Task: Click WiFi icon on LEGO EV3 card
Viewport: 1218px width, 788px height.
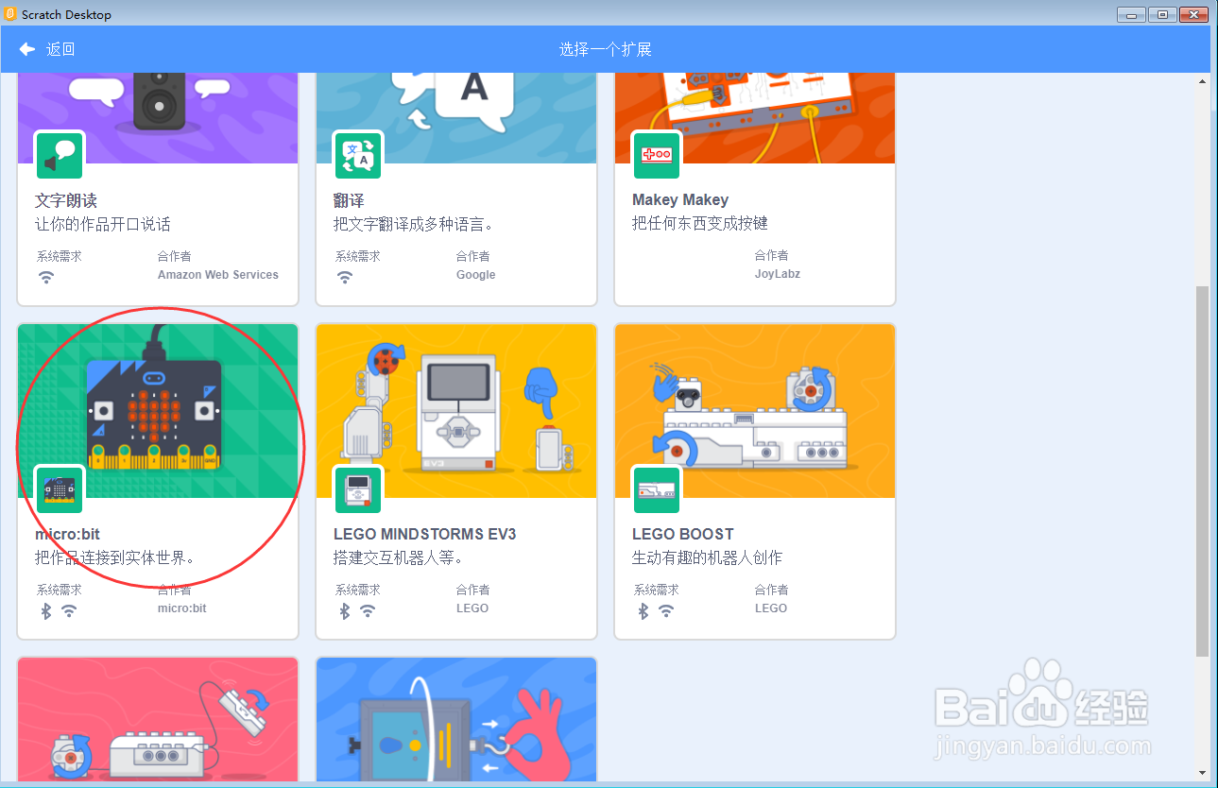Action: coord(368,610)
